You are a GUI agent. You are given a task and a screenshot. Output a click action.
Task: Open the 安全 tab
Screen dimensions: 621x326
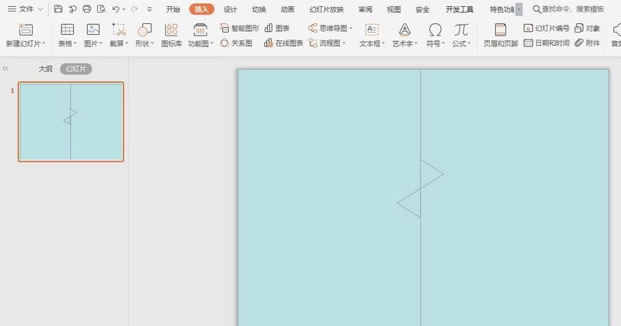tap(422, 9)
